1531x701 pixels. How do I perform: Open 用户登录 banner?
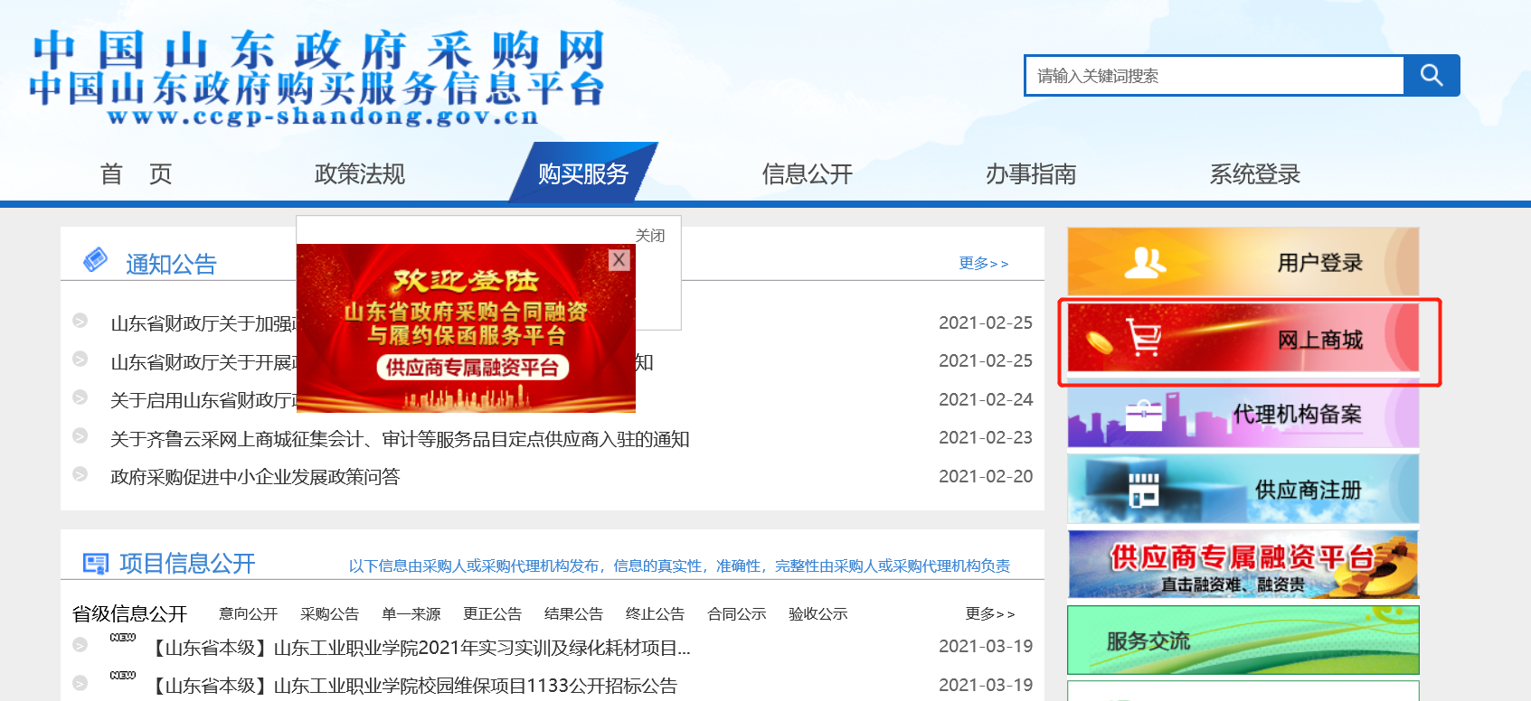coord(1243,262)
